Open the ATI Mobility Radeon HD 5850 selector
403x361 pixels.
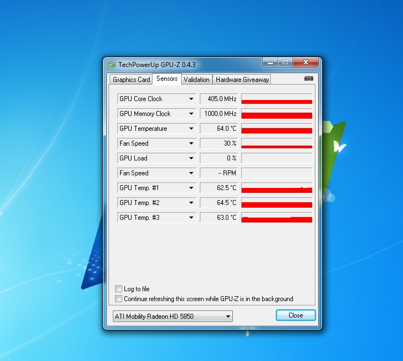pos(173,316)
